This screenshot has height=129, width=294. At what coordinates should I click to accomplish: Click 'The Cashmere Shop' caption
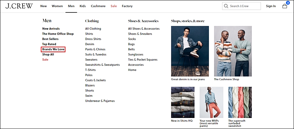click(227, 79)
